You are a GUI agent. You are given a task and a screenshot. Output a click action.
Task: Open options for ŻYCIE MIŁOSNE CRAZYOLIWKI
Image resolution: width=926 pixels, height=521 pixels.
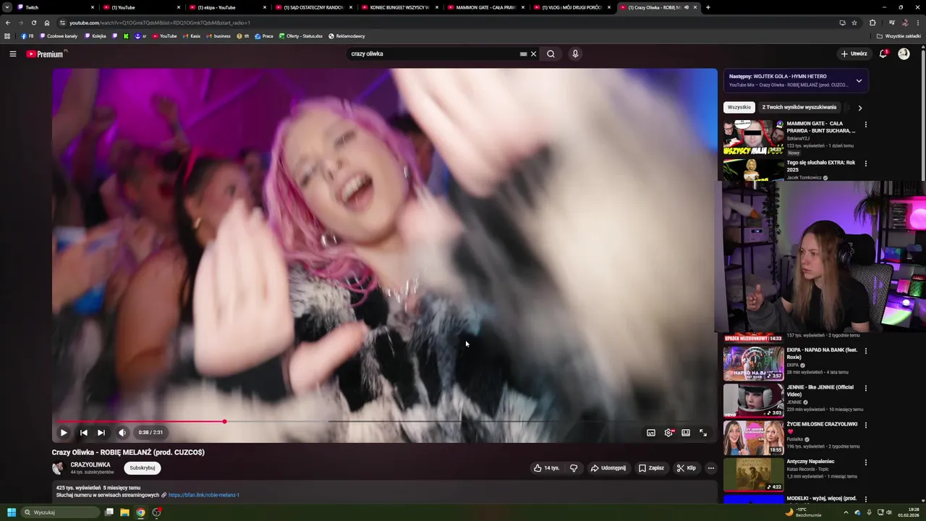(865, 425)
